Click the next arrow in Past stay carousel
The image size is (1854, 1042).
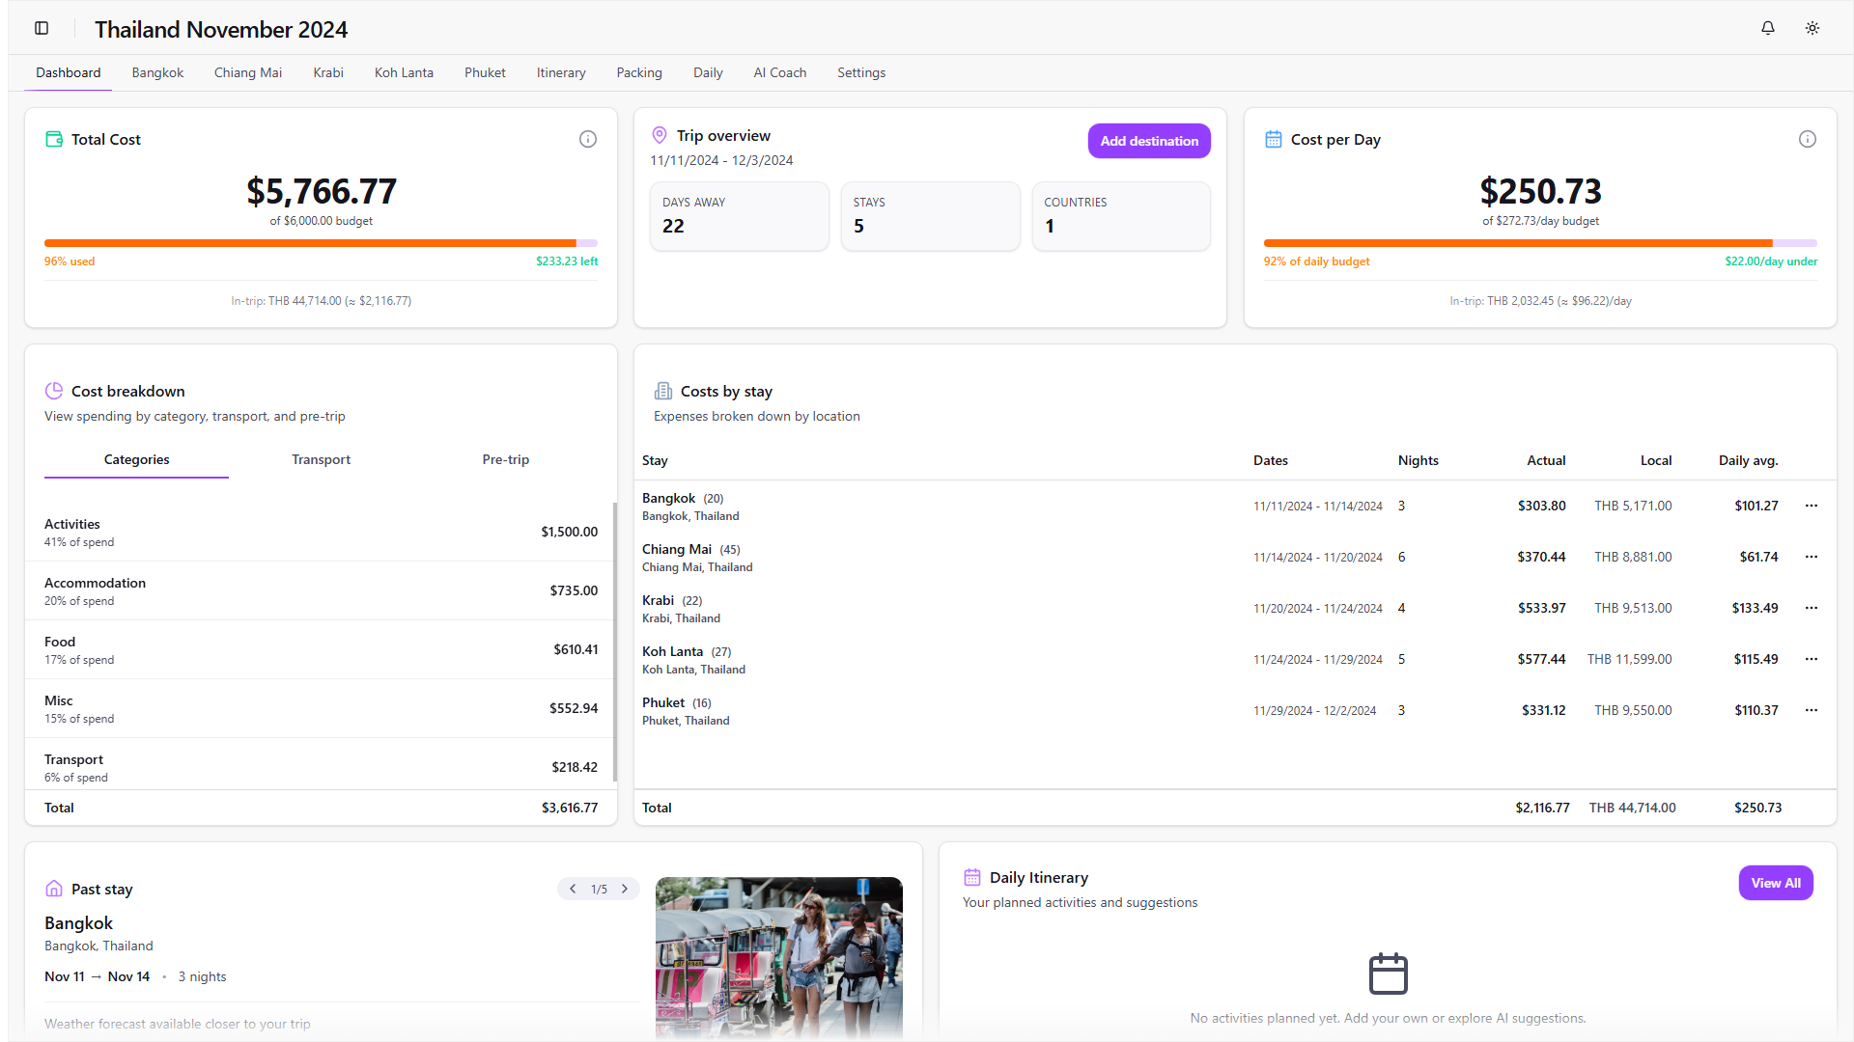tap(625, 889)
